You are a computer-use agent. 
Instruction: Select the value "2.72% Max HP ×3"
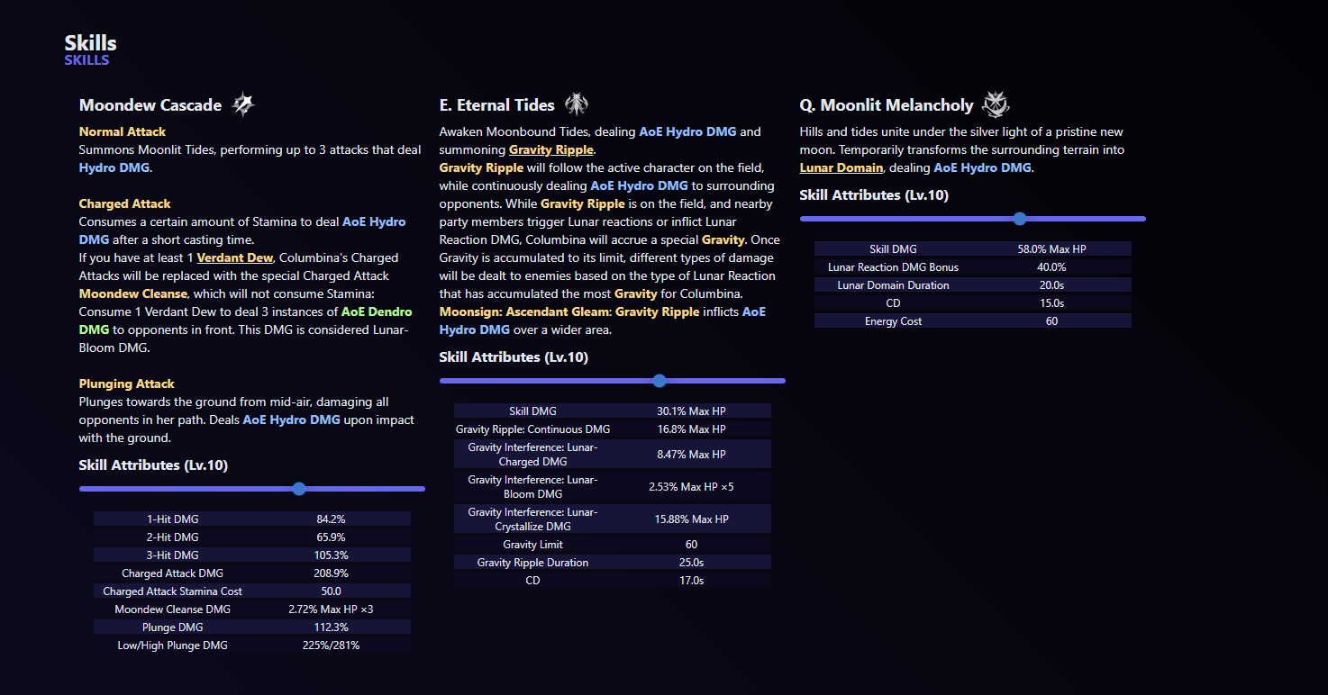point(332,609)
